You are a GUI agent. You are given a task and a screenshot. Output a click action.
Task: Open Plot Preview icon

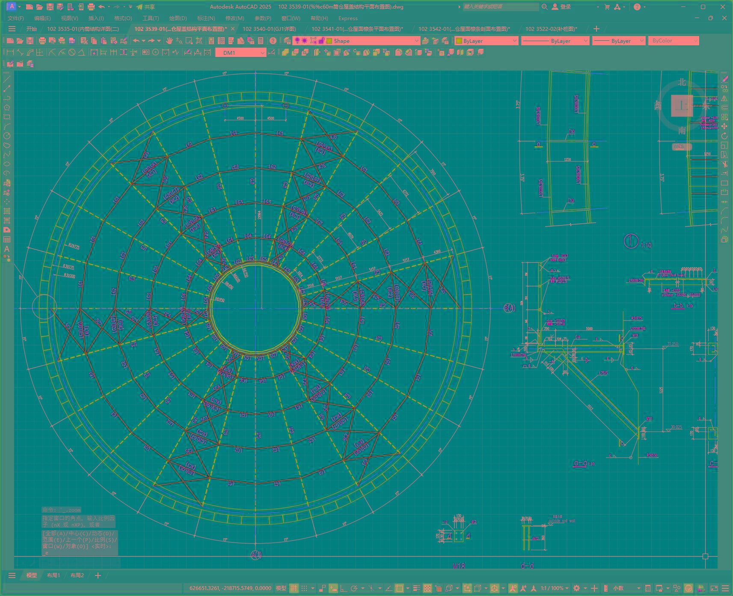[52, 41]
